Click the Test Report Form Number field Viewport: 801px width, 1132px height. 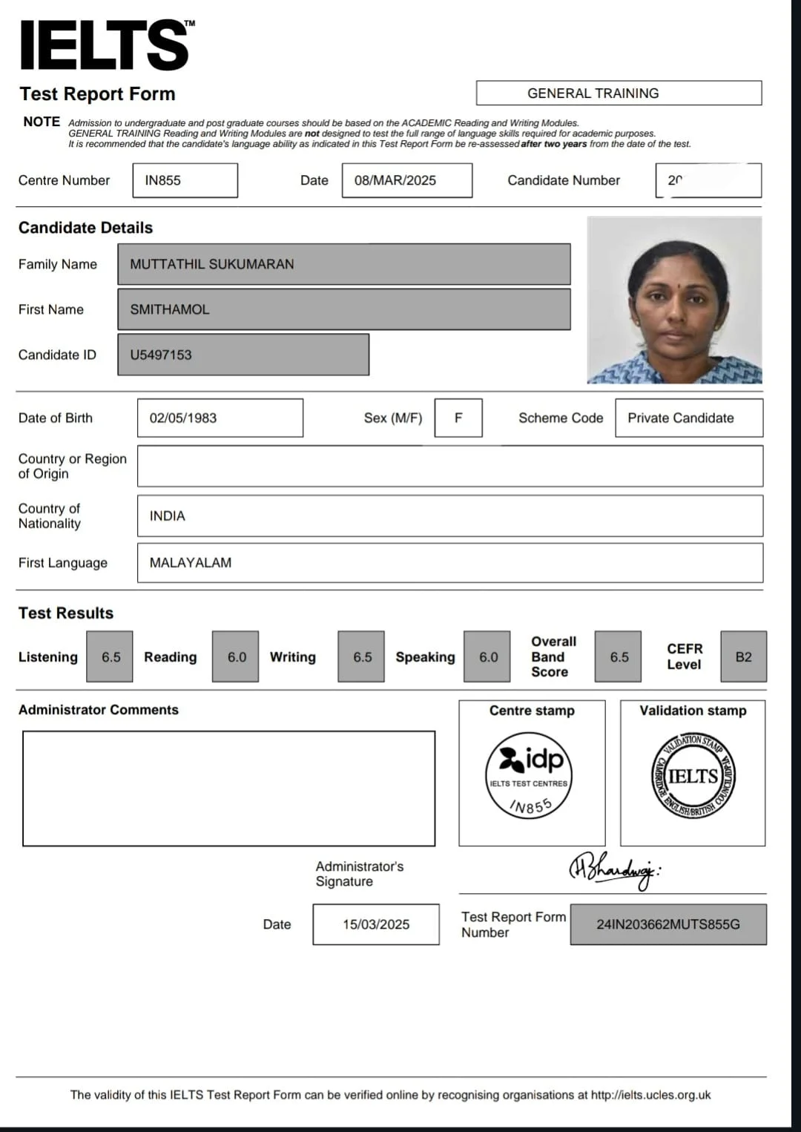[x=668, y=924]
